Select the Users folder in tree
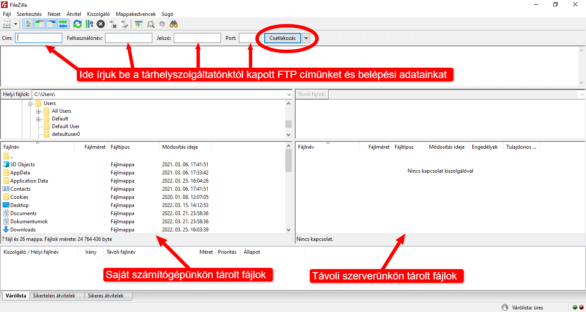This screenshot has height=312, width=586. (50, 103)
